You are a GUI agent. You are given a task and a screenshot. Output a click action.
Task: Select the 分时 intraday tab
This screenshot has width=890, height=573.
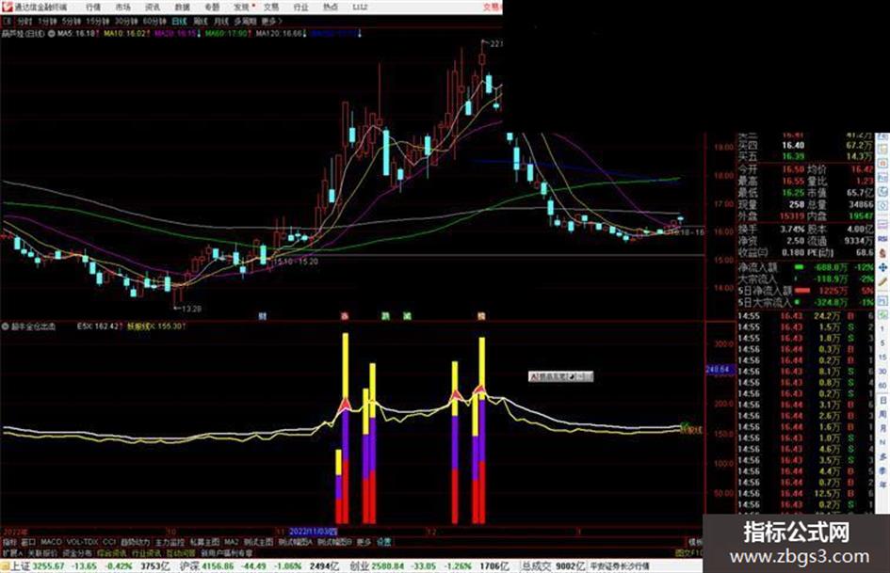pyautogui.click(x=24, y=21)
